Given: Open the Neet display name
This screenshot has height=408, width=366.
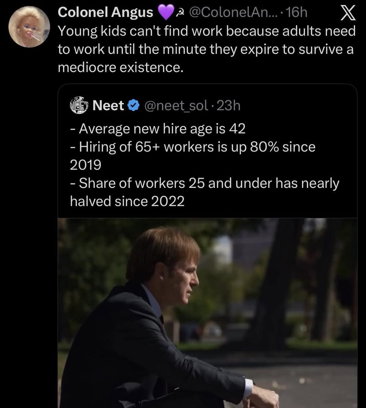Looking at the screenshot, I should point(108,106).
